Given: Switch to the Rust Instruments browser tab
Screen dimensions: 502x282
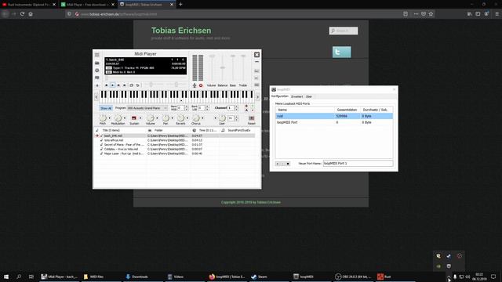Looking at the screenshot, I should (x=28, y=5).
